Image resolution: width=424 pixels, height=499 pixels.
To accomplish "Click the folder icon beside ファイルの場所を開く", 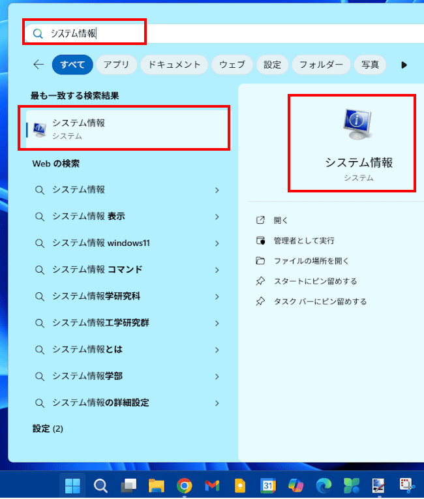I will pyautogui.click(x=260, y=261).
